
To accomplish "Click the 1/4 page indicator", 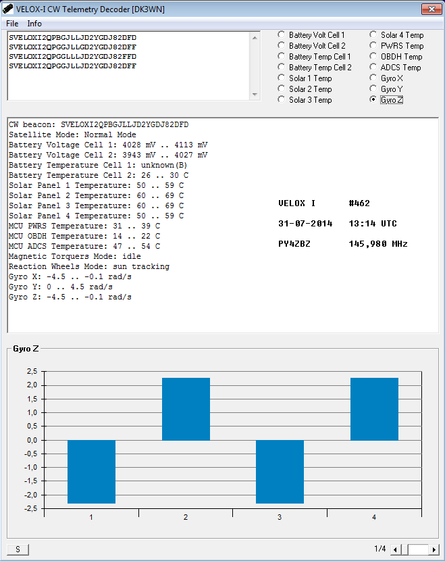I will coord(380,549).
